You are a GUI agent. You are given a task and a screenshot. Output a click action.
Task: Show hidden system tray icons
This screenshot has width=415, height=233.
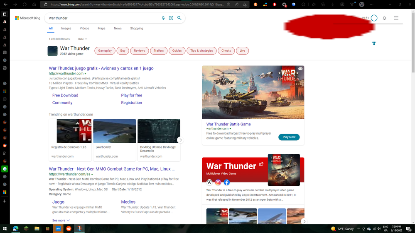coord(359,228)
